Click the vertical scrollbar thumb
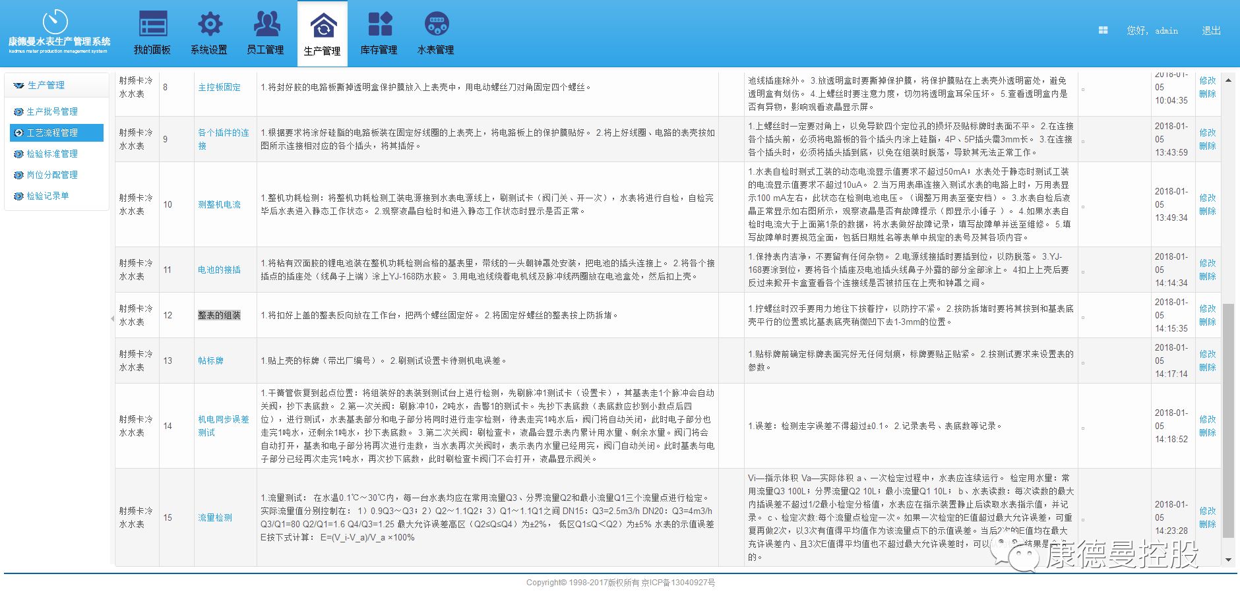This screenshot has width=1240, height=609. coord(1227,420)
